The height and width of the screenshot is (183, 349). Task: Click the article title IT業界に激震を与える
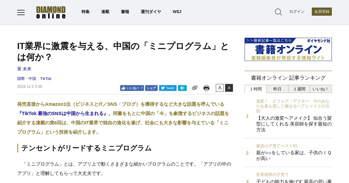tap(123, 51)
